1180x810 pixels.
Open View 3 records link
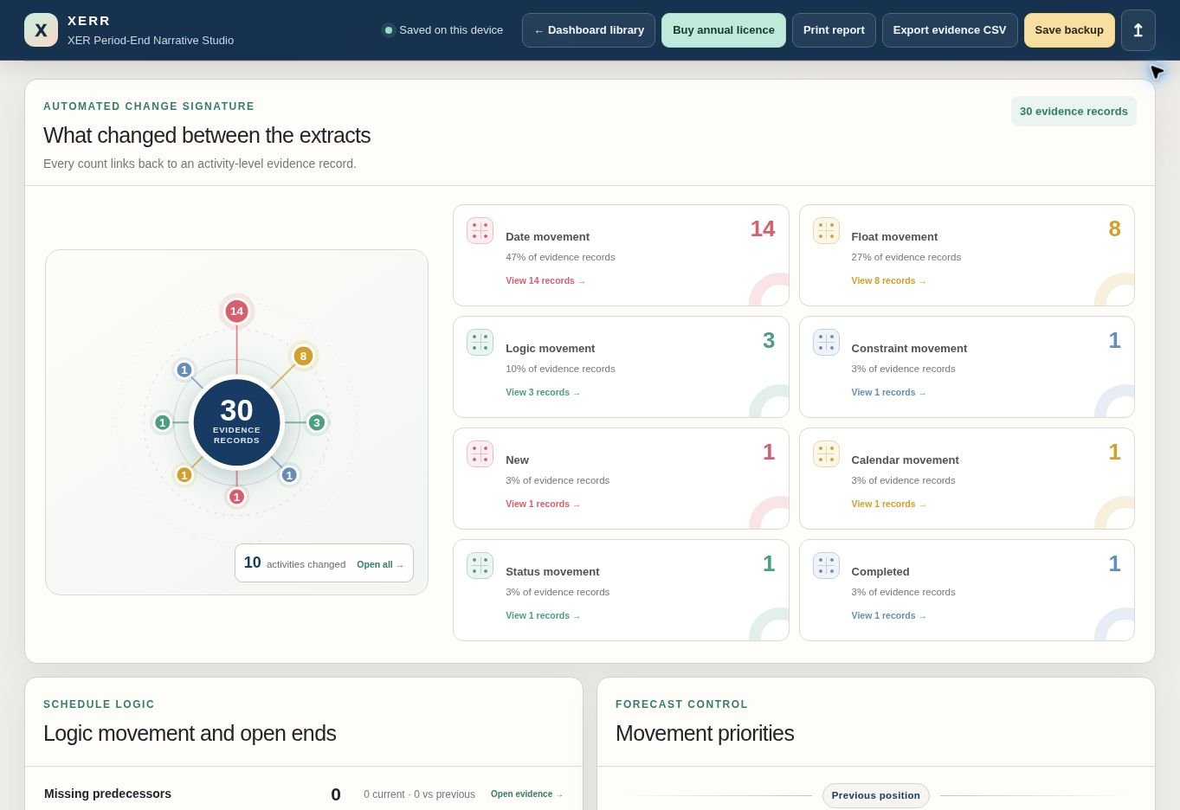tap(543, 392)
